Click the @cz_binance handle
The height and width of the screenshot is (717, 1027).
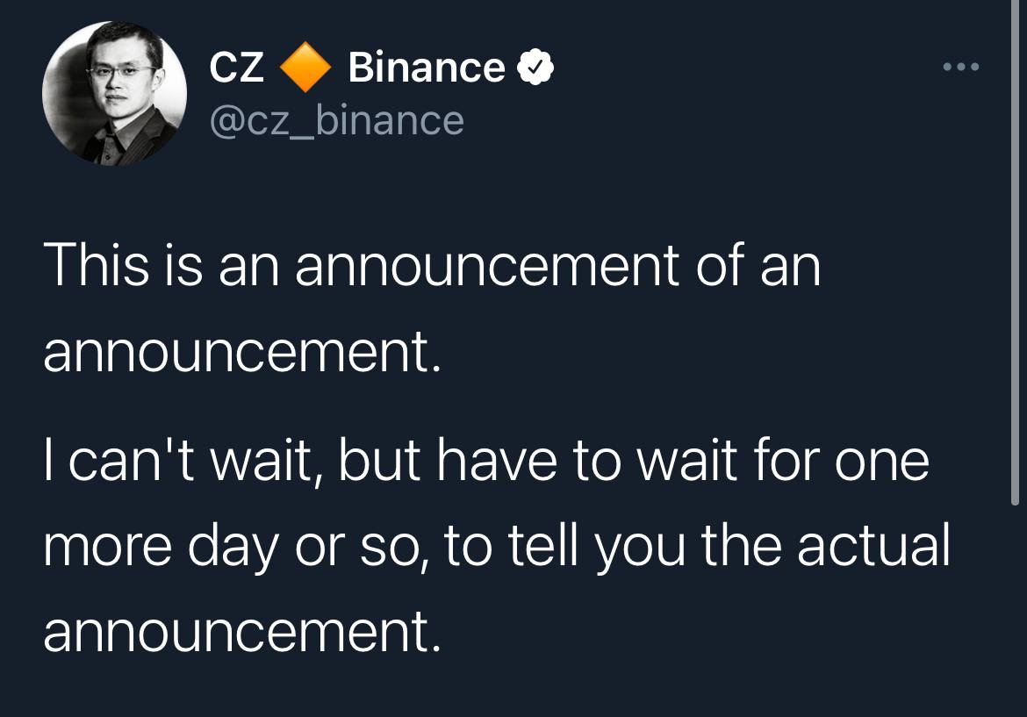[x=337, y=120]
